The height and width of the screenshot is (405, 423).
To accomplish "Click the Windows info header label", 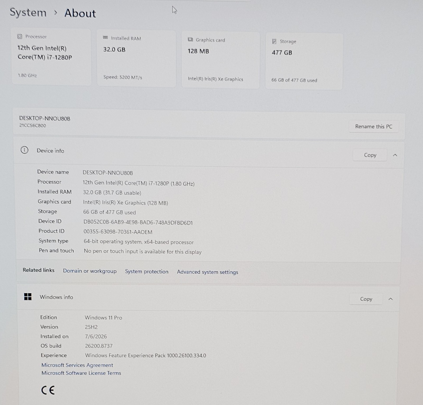I will coord(56,297).
